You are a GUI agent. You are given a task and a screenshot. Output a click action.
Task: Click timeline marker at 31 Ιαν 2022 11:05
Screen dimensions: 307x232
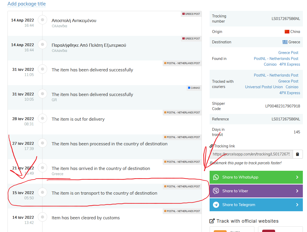point(42,69)
